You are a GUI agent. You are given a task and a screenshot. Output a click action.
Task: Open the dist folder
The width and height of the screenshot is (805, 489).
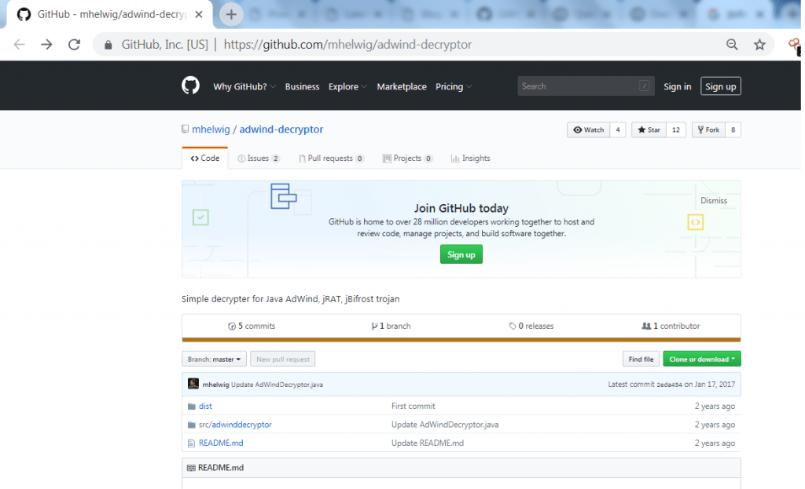(205, 406)
